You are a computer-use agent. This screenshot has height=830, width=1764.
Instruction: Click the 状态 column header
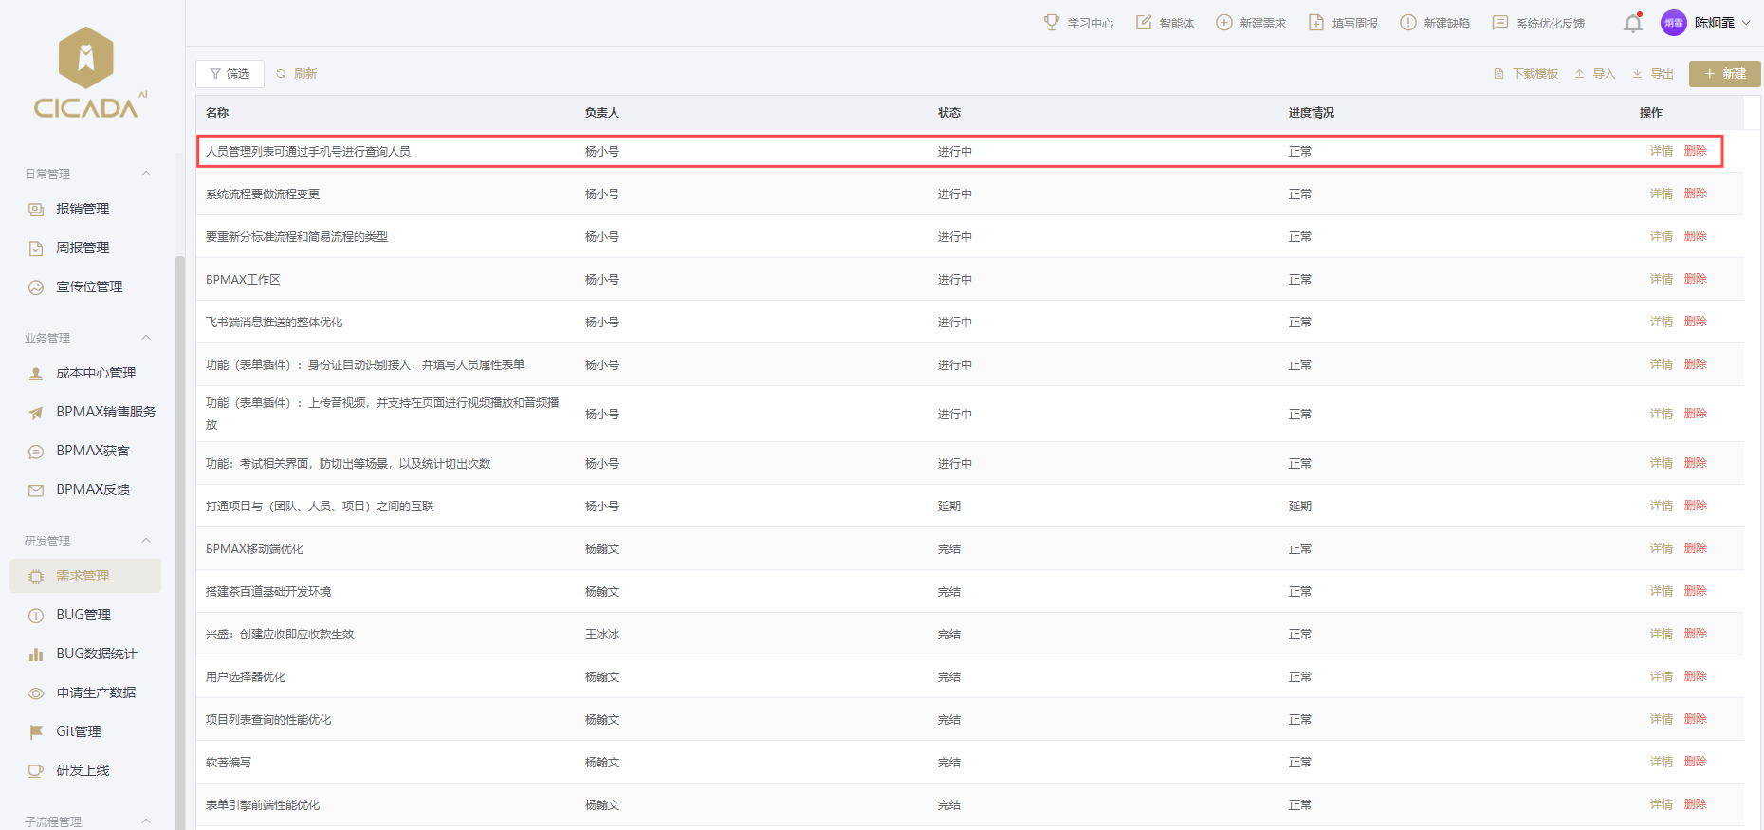(x=949, y=113)
